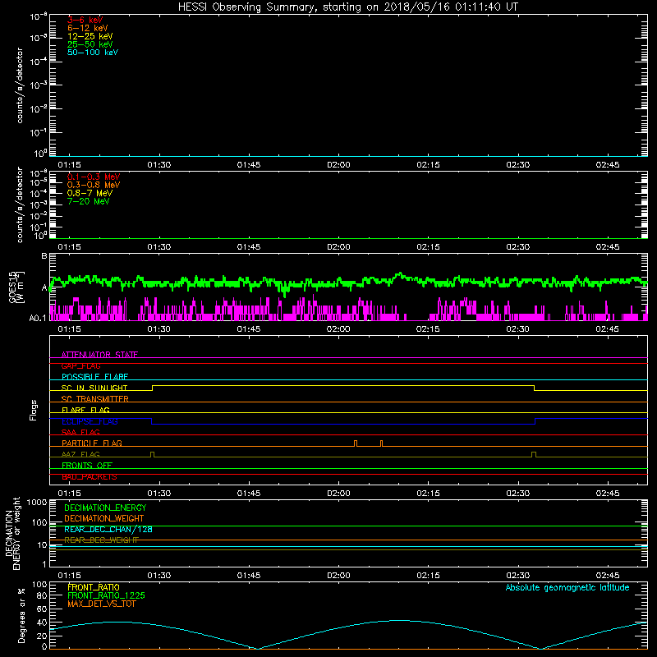Click the 02:15 tick label under top panel

coord(428,165)
